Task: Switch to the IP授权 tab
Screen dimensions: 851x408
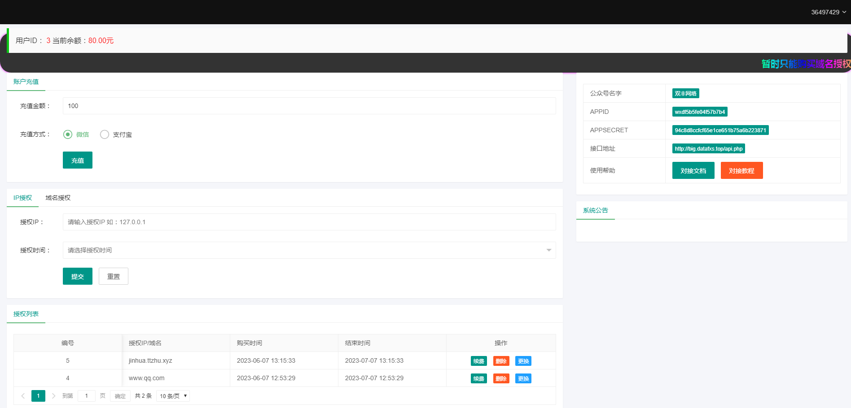Action: point(22,198)
